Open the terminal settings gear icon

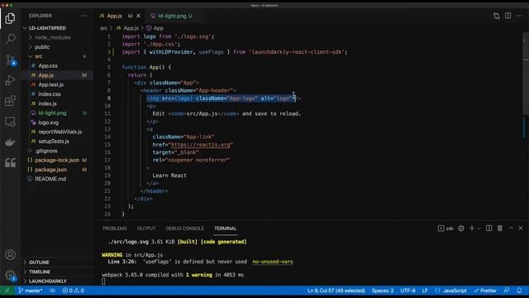461,228
